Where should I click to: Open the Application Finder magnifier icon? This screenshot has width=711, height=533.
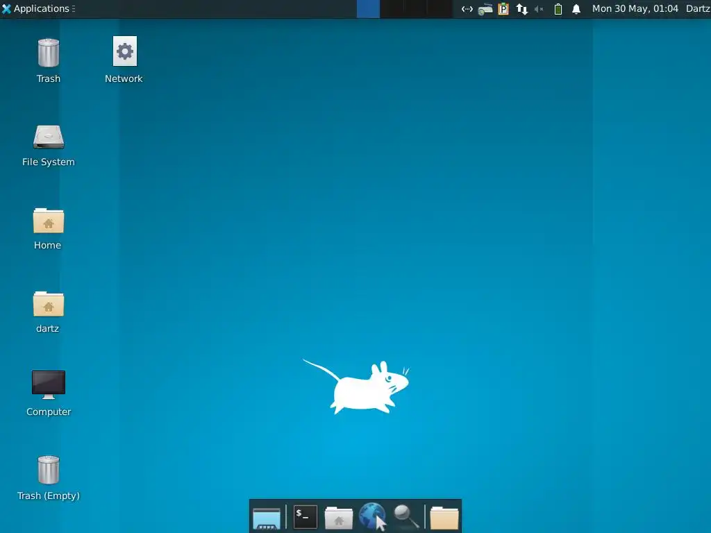pyautogui.click(x=406, y=516)
